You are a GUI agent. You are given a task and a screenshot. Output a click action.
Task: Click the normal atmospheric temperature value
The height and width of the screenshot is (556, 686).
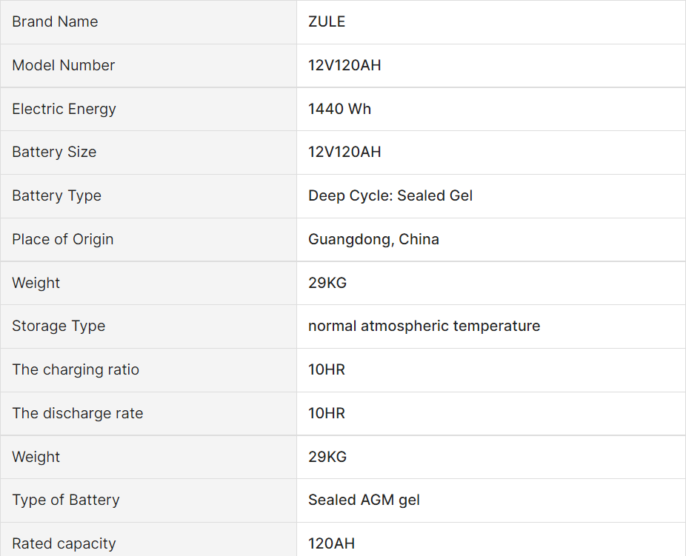click(424, 326)
